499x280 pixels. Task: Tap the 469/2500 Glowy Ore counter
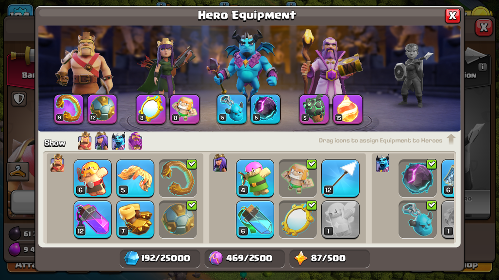point(245,258)
